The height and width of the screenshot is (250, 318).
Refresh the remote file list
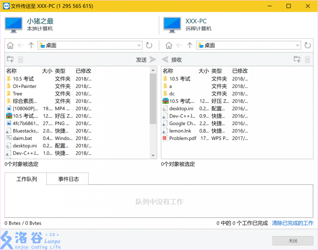[x=308, y=45]
